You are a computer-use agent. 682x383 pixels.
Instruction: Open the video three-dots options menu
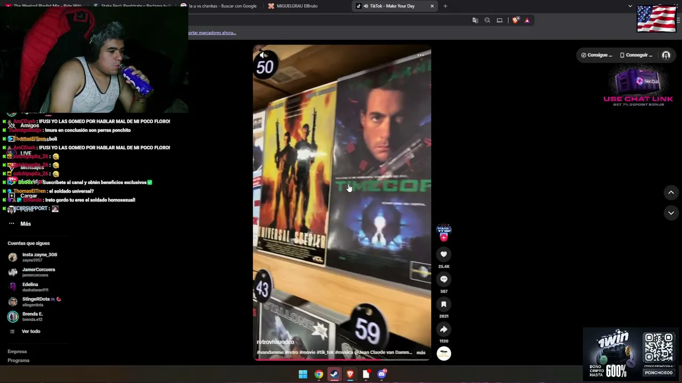point(420,55)
